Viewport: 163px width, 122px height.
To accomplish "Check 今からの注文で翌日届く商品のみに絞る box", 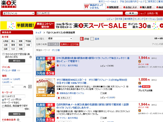I will (x=4, y=54).
